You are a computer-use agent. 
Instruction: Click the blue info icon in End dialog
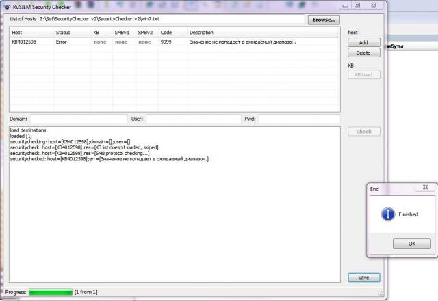click(x=387, y=214)
